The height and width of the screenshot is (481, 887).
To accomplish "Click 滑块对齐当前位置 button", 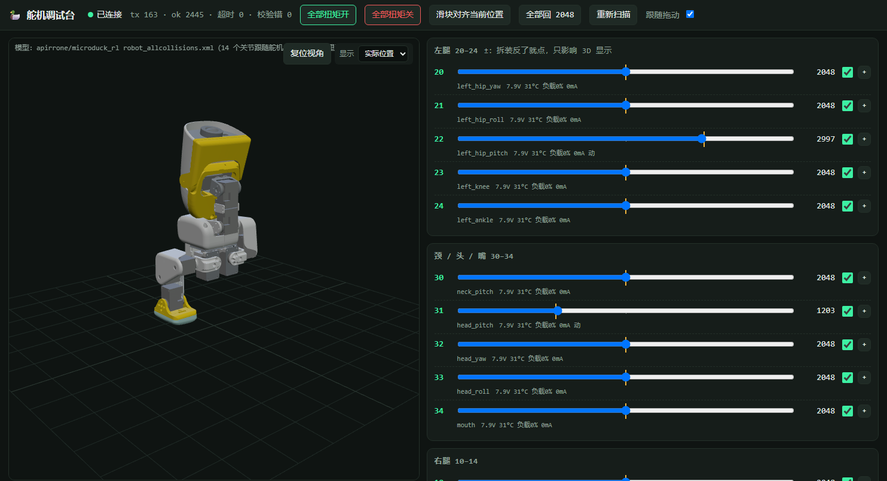I will coord(470,15).
